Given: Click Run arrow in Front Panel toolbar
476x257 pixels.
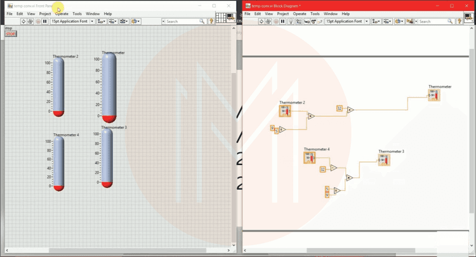Looking at the screenshot, I should tap(23, 21).
